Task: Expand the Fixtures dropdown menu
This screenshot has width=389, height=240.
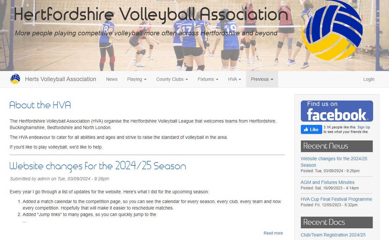Action: (x=208, y=79)
